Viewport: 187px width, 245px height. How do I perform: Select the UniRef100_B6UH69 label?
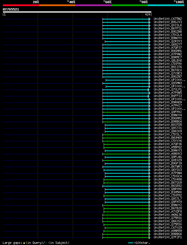168,138
